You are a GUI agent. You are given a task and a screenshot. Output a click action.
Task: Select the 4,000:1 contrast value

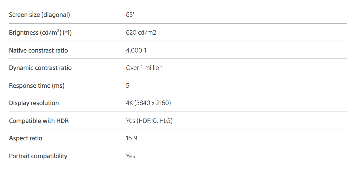tap(136, 50)
